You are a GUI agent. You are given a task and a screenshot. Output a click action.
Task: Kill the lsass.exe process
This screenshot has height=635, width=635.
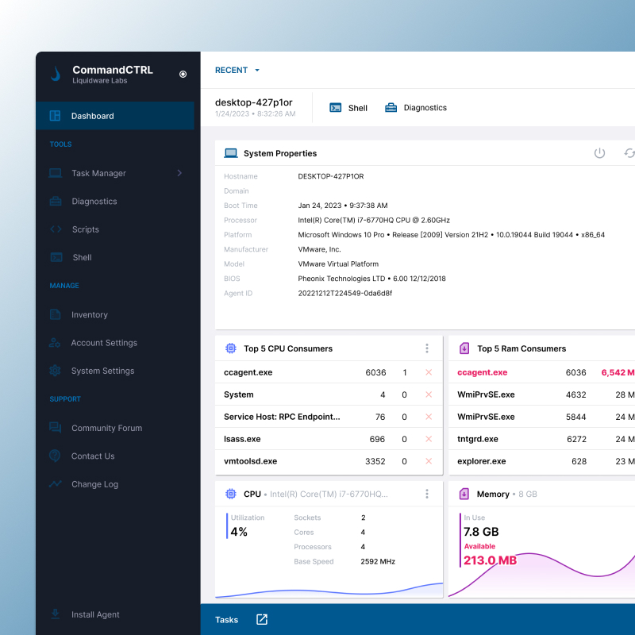click(429, 439)
